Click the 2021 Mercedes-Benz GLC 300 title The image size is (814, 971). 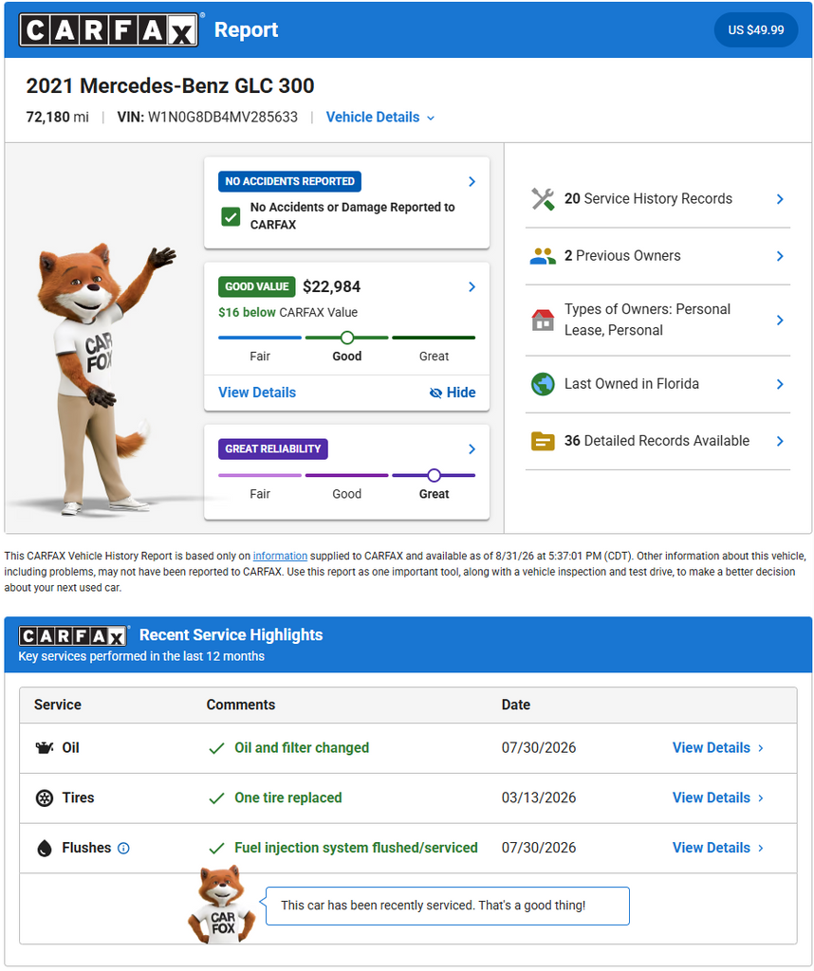pos(170,85)
